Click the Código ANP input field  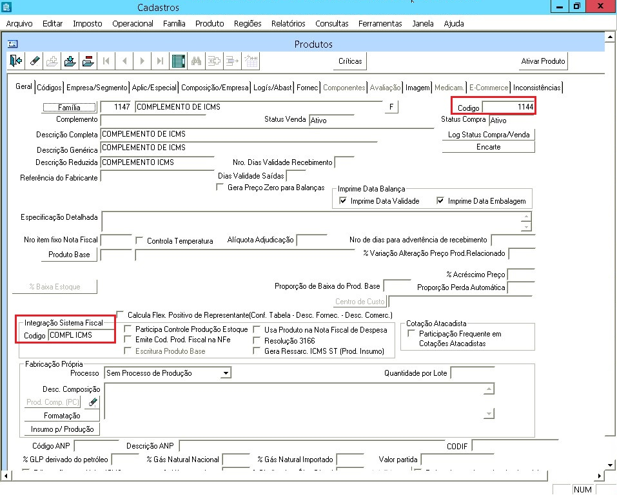coord(96,446)
